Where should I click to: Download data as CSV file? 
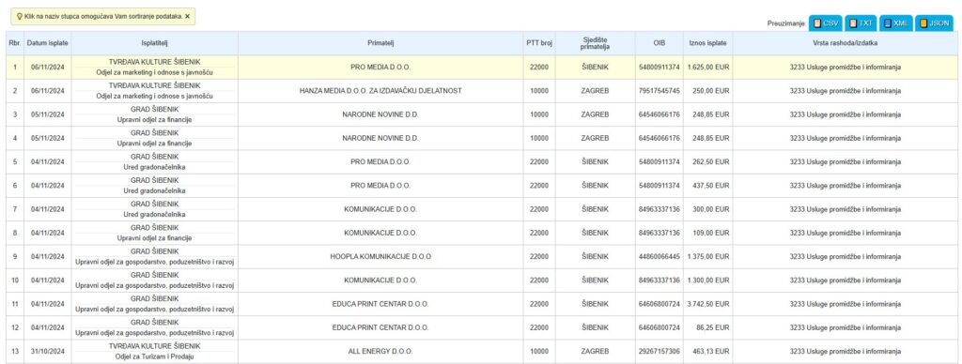(825, 23)
